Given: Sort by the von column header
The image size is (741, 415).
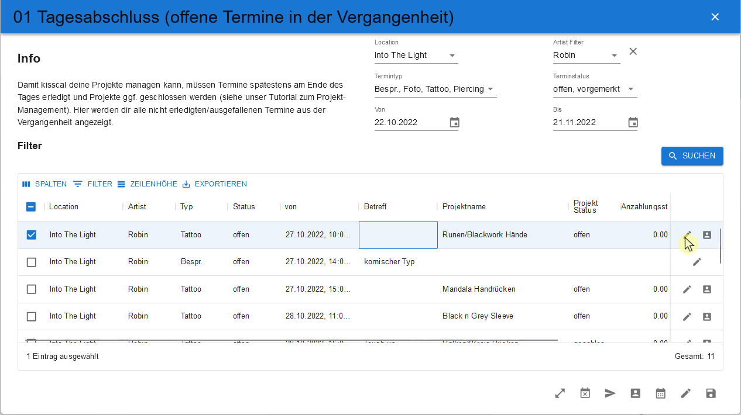Looking at the screenshot, I should [x=291, y=206].
